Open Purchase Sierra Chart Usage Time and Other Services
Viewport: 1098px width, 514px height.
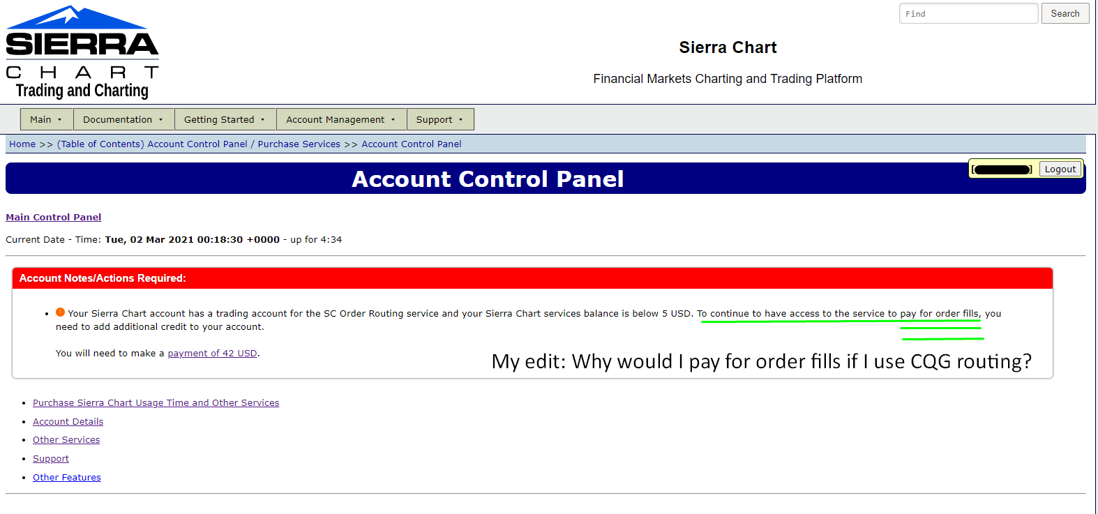click(156, 402)
